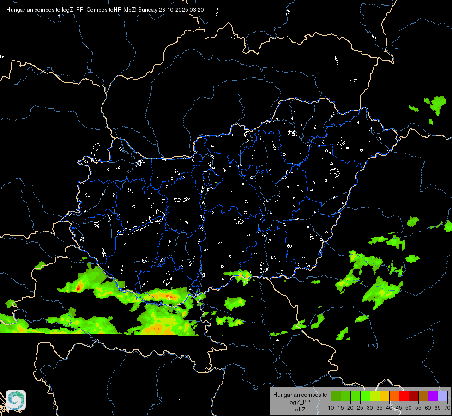Click the legend scale value 50
The width and height of the screenshot is (452, 416).
coord(409,408)
